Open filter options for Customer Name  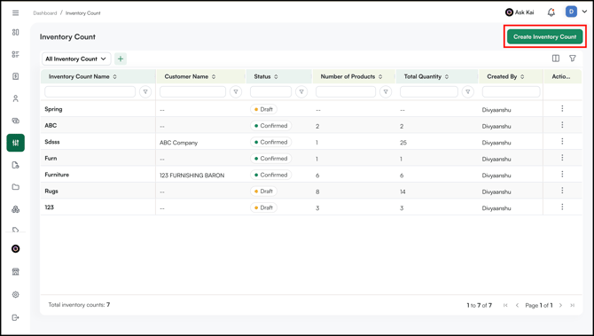click(236, 91)
